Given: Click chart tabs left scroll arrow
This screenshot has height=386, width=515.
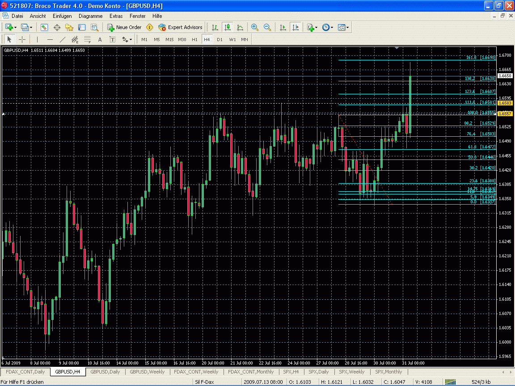Looking at the screenshot, I should 502,372.
